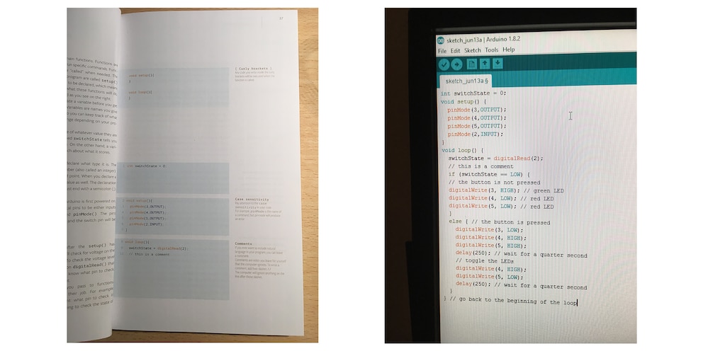Click the window title 'sketch_jun13a | Arduino 1.8.2'
Screen dimensions: 703x351
click(483, 40)
